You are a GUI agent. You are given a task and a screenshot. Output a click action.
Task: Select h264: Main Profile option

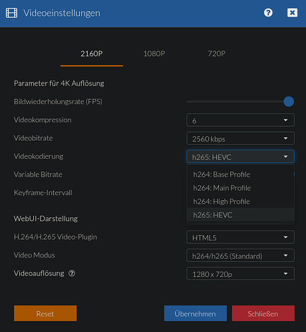tap(241, 188)
